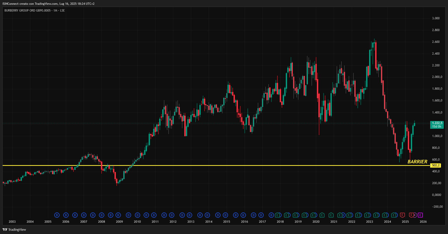The height and width of the screenshot is (234, 448).
Task: Click the dividend marker directly above the 2006 label
Action: [x=66, y=215]
